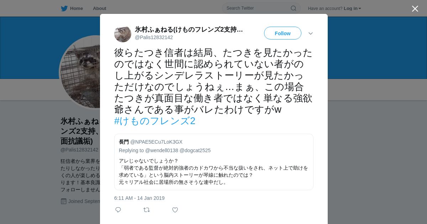Click the calendar icon beside Joined date

pos(64,201)
